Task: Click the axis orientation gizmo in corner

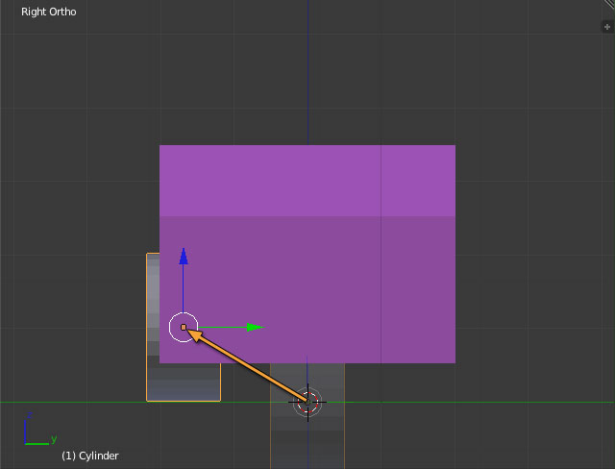Action: [36, 432]
